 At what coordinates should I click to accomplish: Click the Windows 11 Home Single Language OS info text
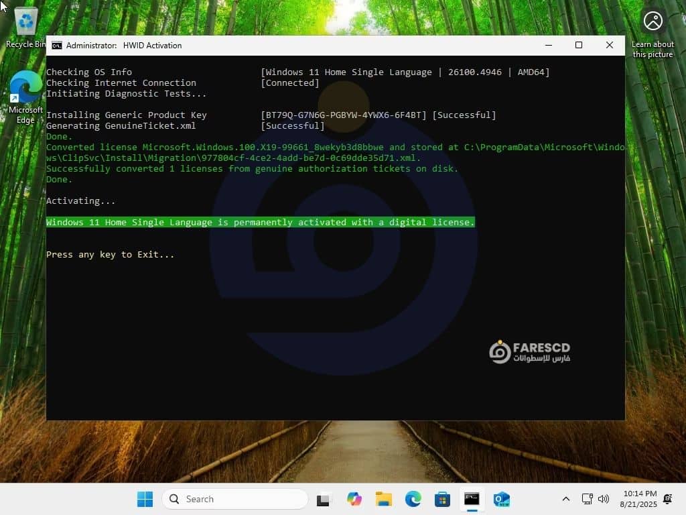405,72
